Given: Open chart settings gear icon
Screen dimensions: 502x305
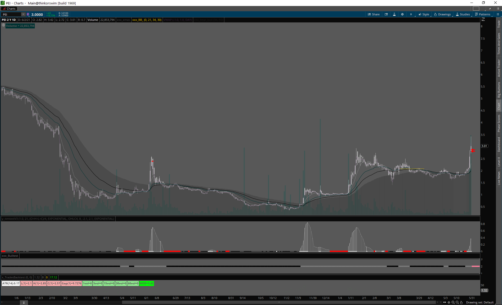Looking at the screenshot, I should coord(402,14).
